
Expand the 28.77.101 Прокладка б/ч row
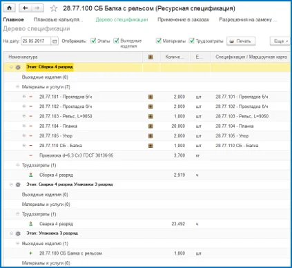click(24, 97)
